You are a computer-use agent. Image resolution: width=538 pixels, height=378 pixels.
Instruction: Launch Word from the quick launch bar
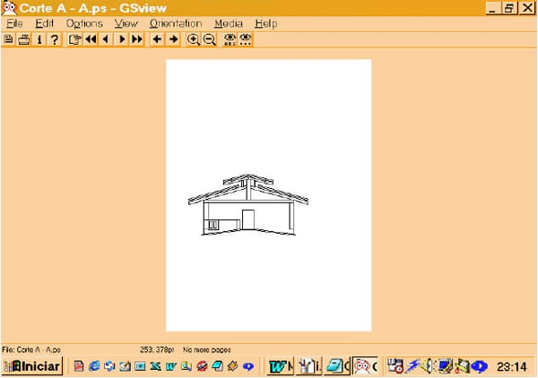171,366
